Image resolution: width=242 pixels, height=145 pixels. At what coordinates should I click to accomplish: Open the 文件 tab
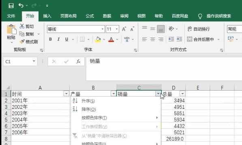[x=11, y=16]
